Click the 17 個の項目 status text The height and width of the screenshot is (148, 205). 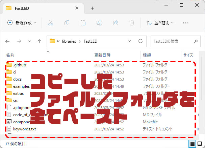point(15,144)
